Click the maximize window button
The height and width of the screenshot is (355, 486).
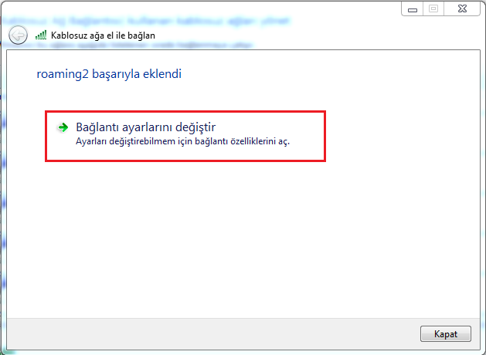433,8
